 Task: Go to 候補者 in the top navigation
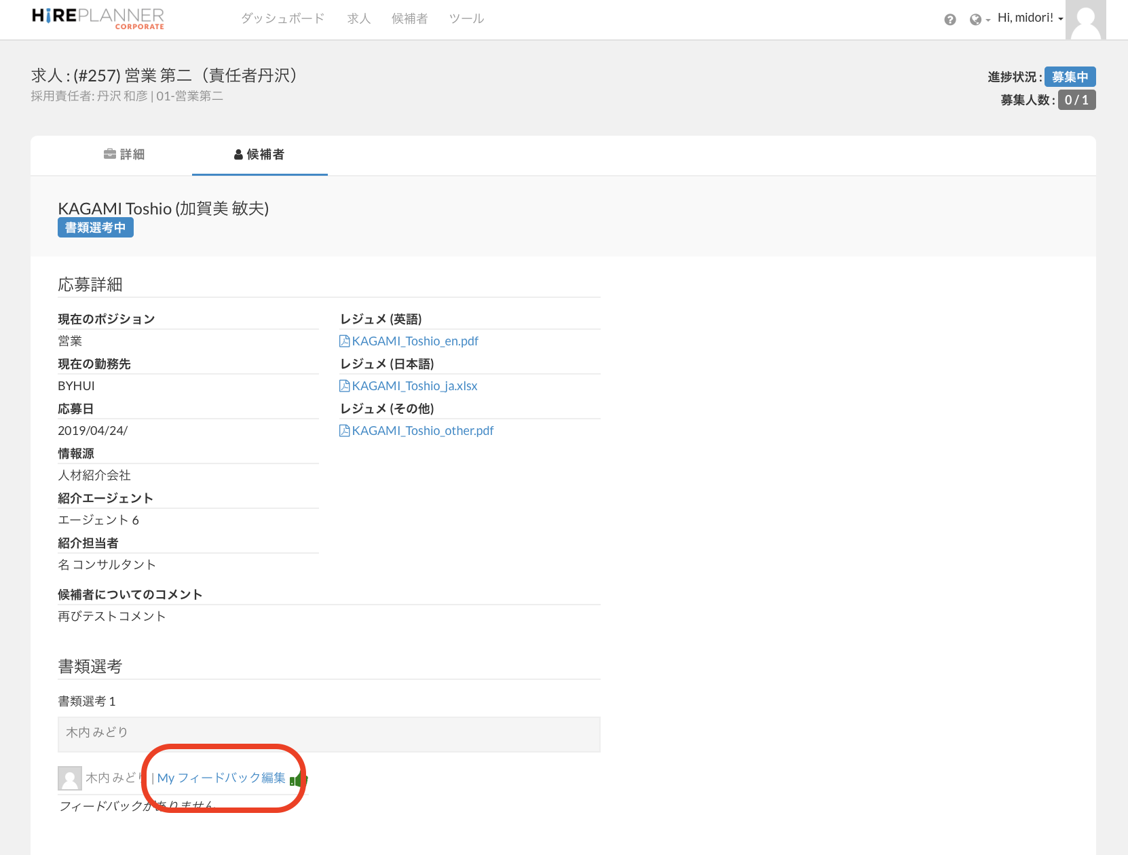point(409,18)
